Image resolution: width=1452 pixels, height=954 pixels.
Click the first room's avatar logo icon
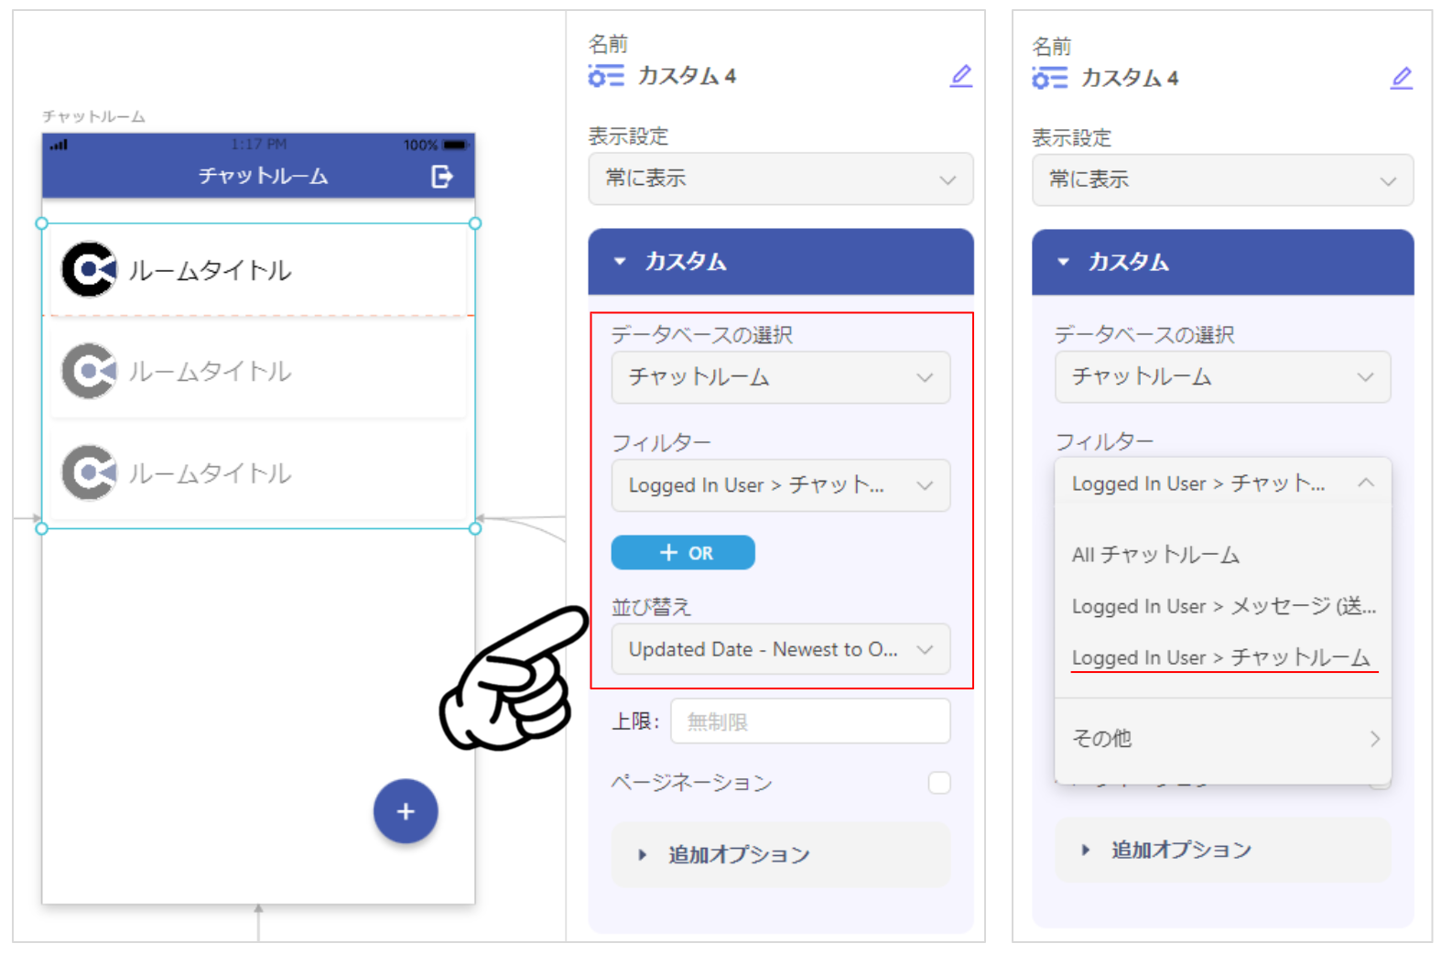coord(89,269)
